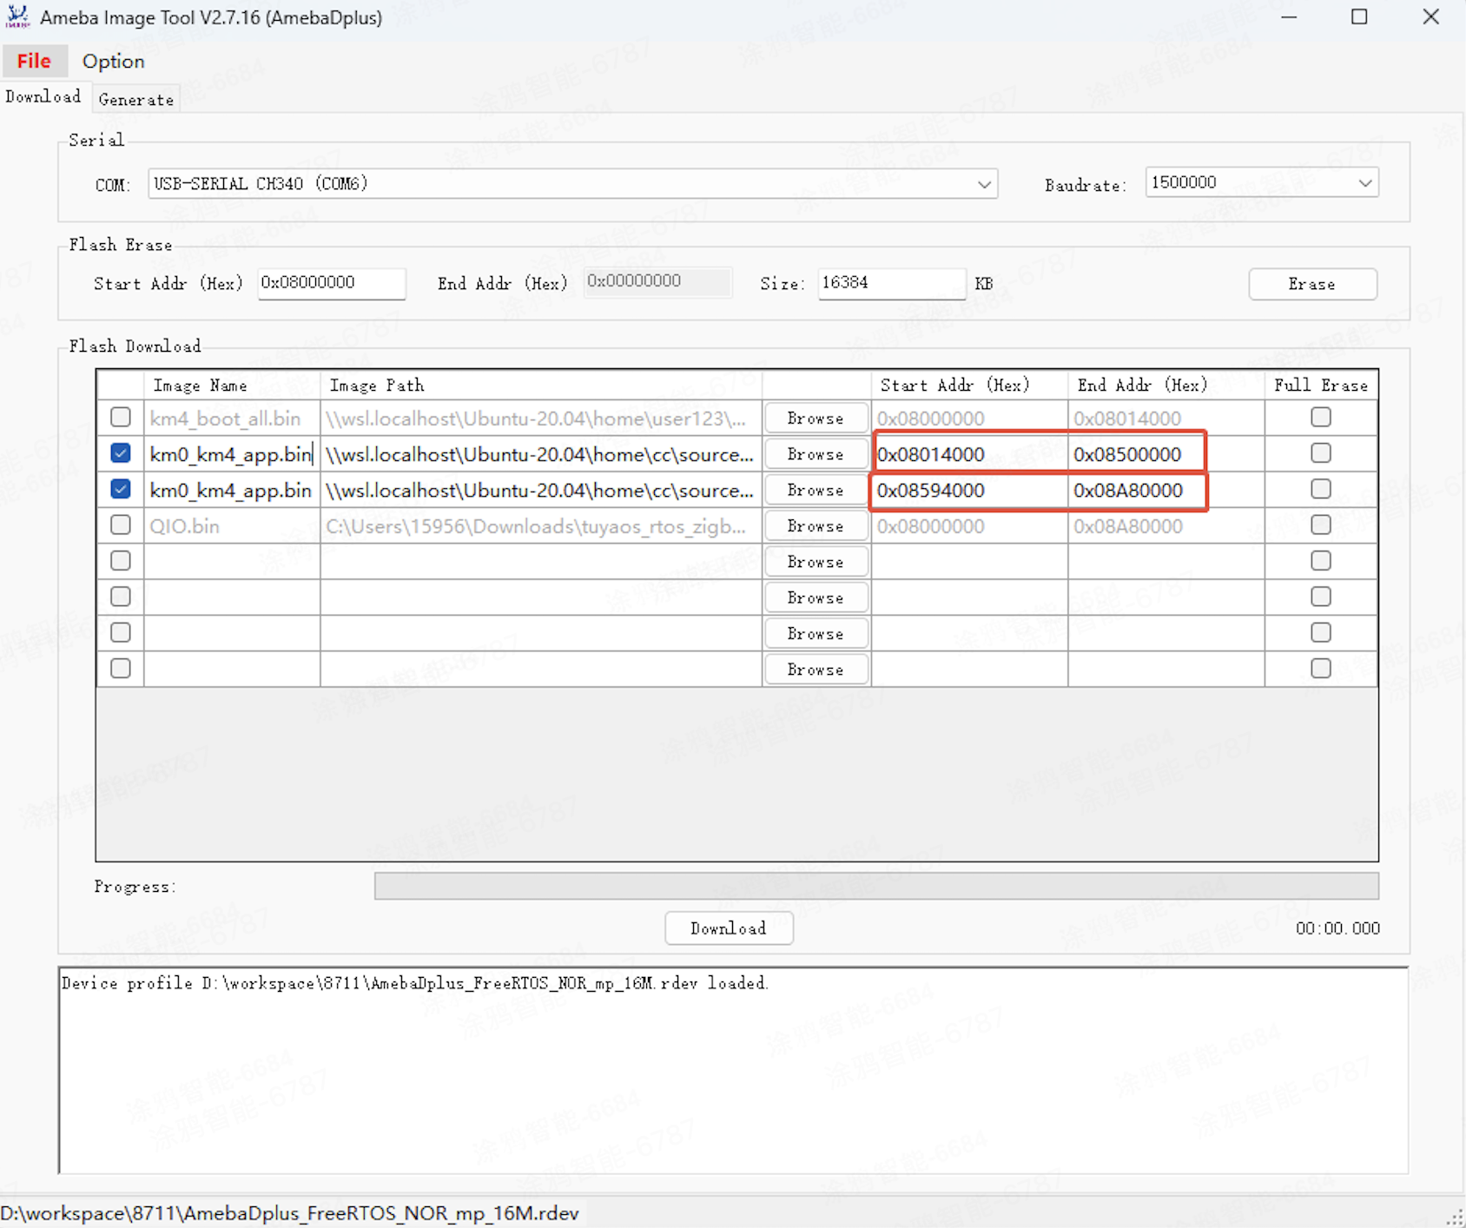Start flashing with the Download button

(x=728, y=928)
